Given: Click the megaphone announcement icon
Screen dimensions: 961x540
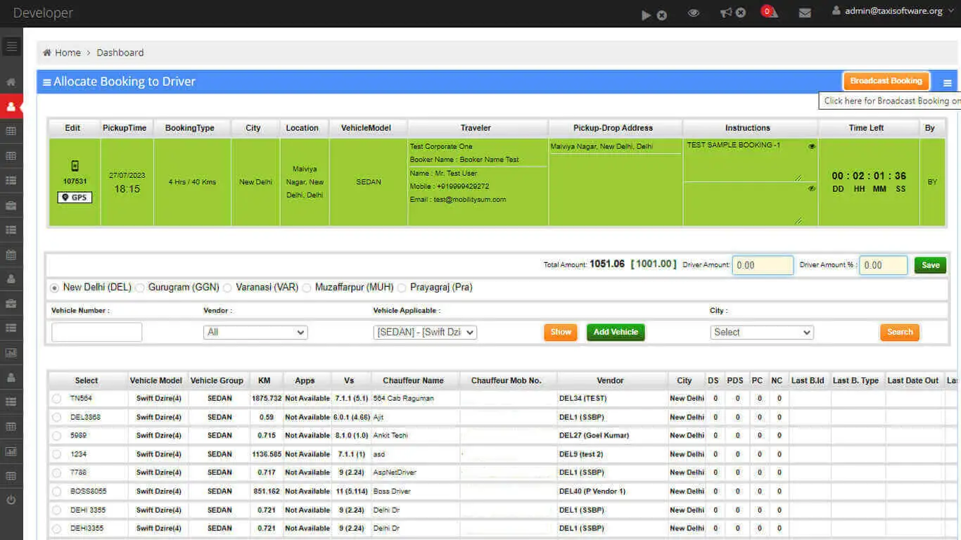Looking at the screenshot, I should pos(727,13).
